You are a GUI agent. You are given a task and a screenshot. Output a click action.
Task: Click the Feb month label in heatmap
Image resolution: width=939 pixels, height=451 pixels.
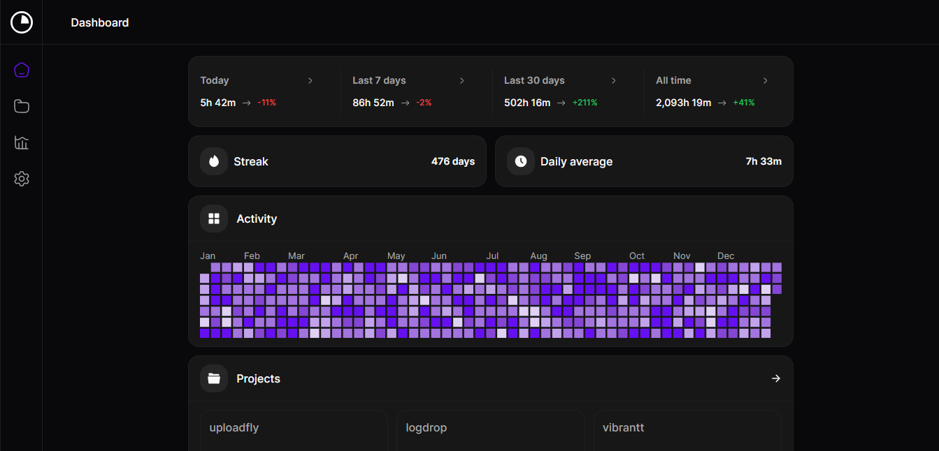click(x=252, y=256)
